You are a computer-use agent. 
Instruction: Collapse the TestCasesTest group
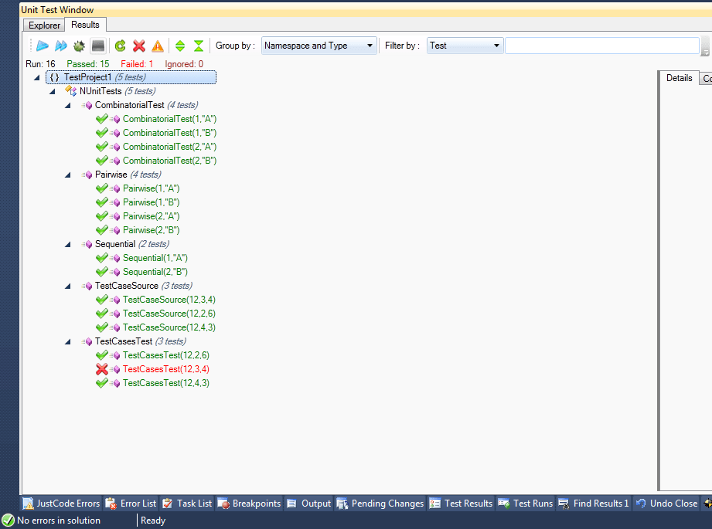(x=68, y=342)
